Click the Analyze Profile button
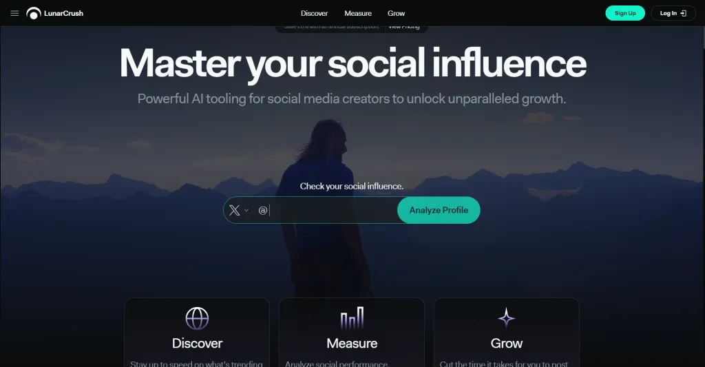The width and height of the screenshot is (705, 367). click(x=439, y=210)
